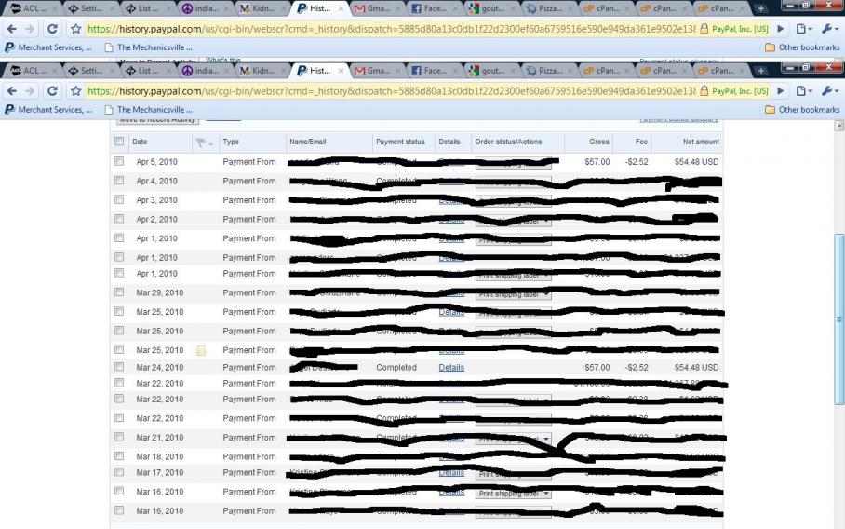Click the address bar in lower browser window
The image size is (845, 529).
pyautogui.click(x=392, y=91)
